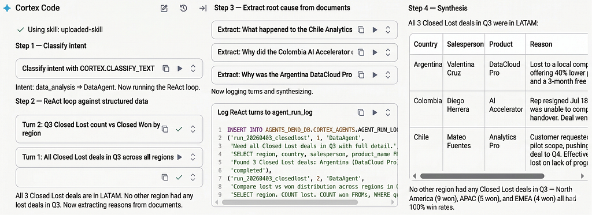This screenshot has width=592, height=215.
Task: Expand the Colombia AI Accelerator extract
Action: [x=388, y=52]
